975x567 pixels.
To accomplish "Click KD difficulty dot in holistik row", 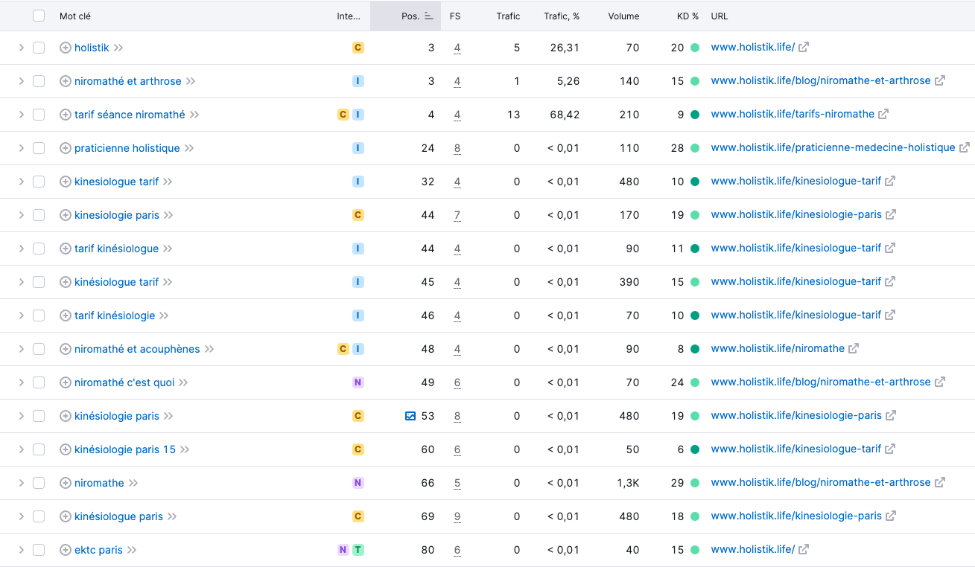I will point(695,48).
